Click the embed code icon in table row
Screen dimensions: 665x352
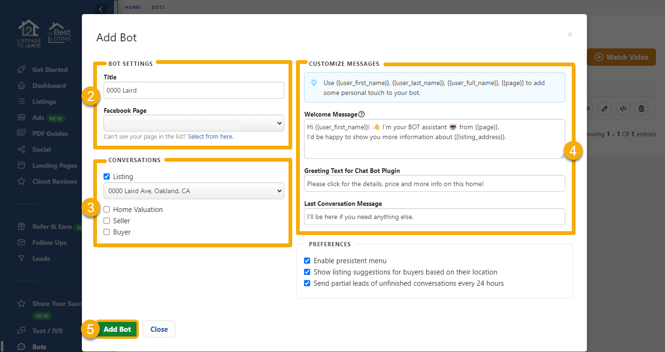click(623, 109)
